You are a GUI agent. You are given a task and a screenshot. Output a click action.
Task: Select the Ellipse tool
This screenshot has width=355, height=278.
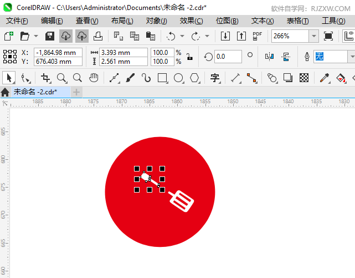pyautogui.click(x=178, y=78)
